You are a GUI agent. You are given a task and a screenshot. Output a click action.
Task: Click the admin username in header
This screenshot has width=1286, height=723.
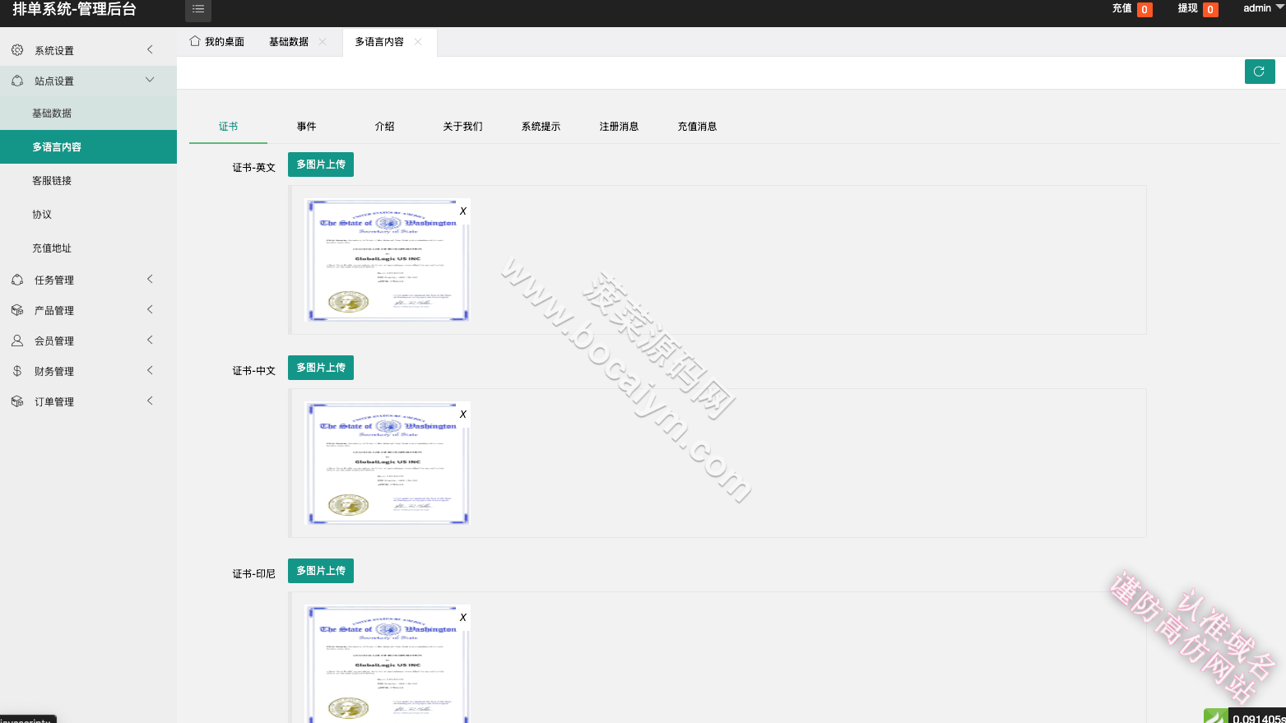pos(1257,8)
